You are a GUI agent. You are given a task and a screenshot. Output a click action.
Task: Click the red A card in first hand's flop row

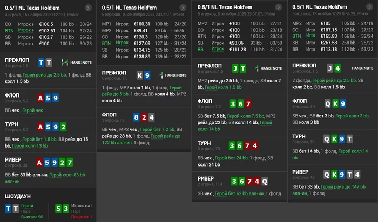(40, 98)
